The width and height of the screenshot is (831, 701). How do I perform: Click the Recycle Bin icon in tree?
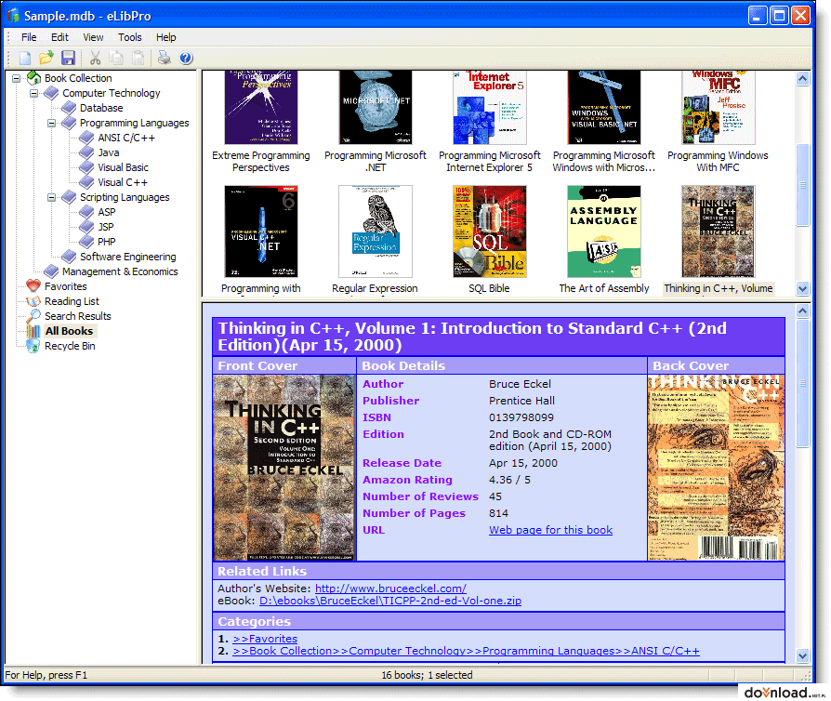point(33,346)
